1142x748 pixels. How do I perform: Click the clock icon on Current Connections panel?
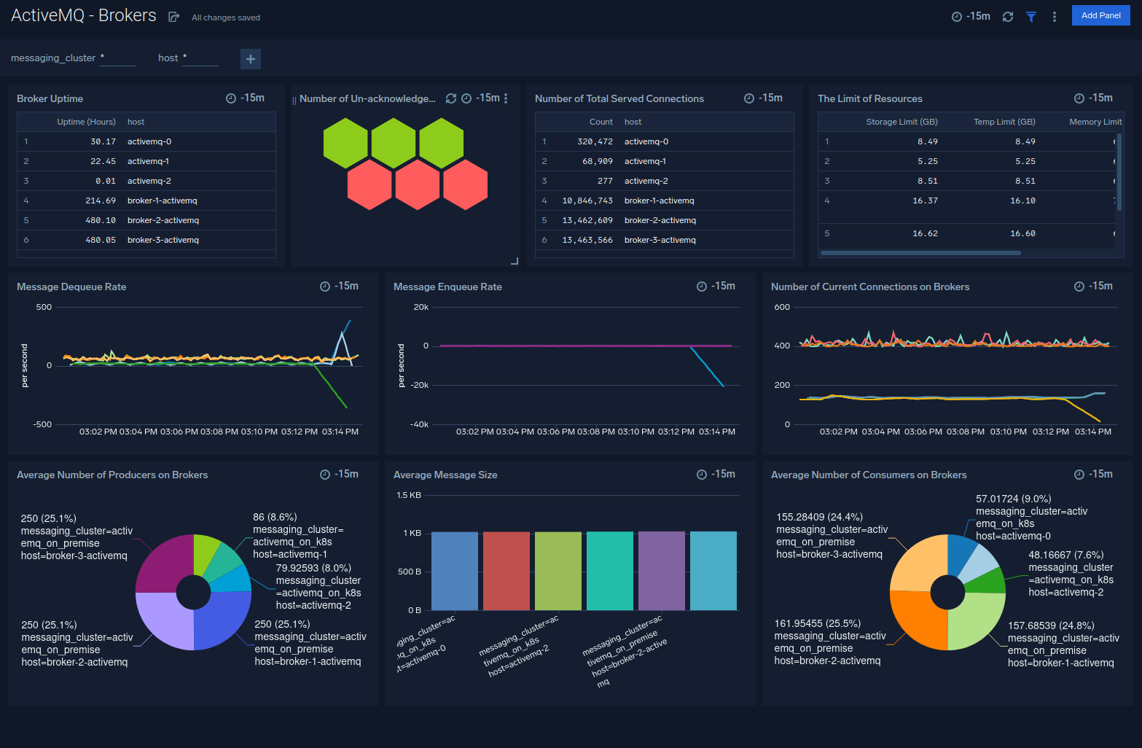(1077, 286)
